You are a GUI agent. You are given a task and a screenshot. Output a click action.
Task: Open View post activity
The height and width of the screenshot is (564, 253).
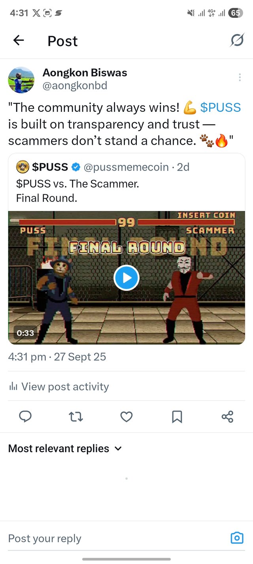click(x=59, y=386)
